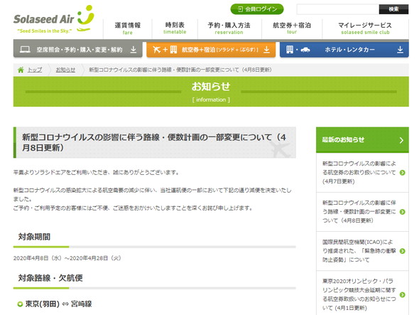Click the airplane icon on the orange bar
This screenshot has height=315, width=419.
click(156, 50)
